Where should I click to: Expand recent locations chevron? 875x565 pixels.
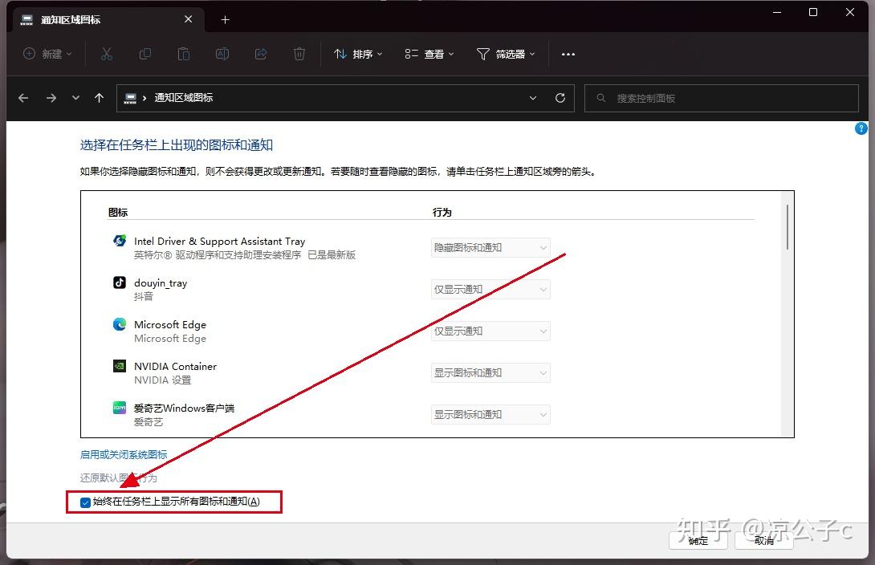point(75,98)
